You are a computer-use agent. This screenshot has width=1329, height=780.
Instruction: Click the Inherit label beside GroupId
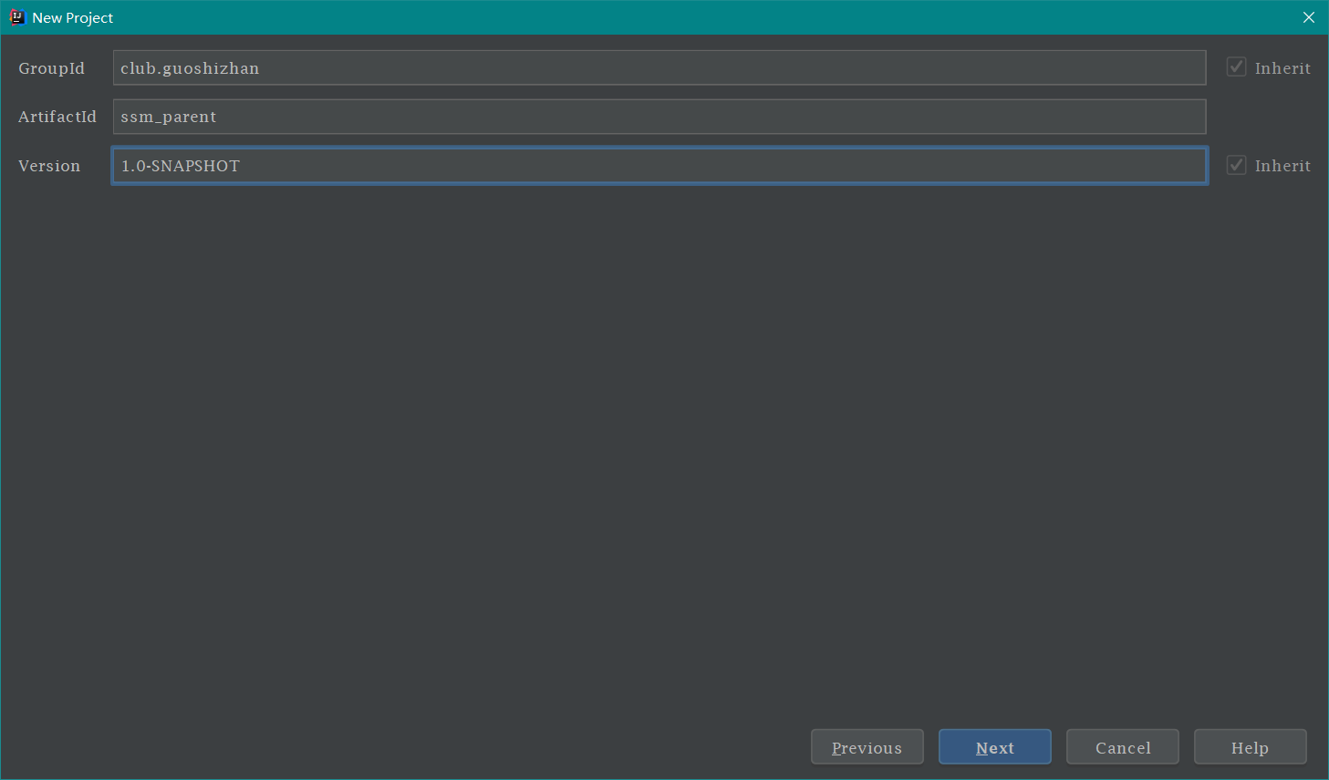(x=1282, y=68)
